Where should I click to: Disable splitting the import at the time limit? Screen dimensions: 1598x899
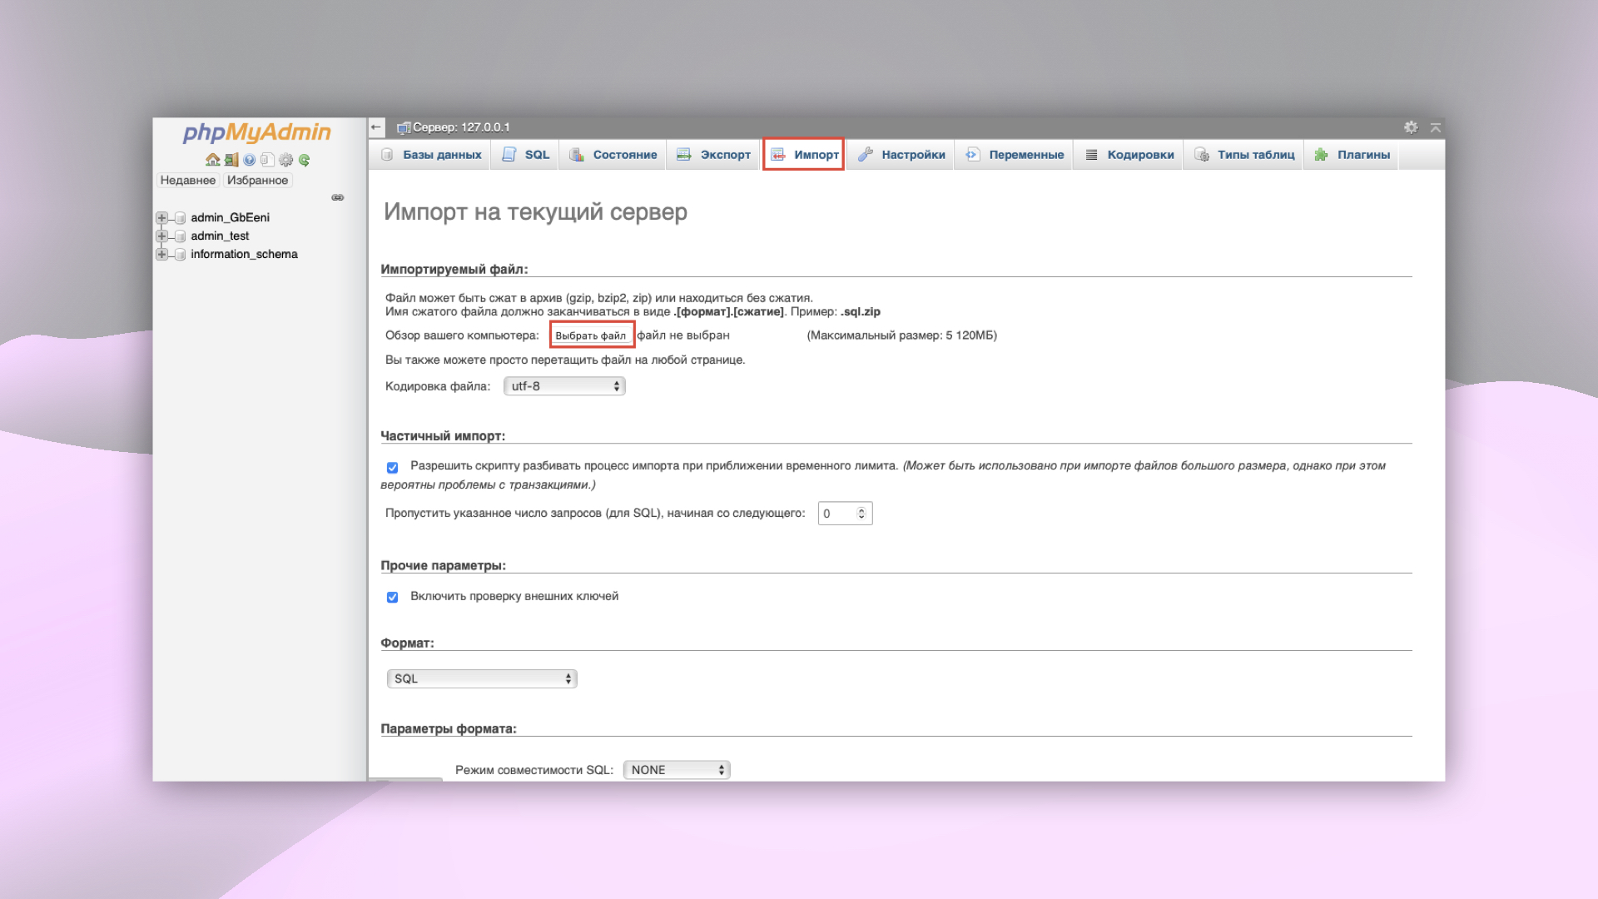[394, 468]
